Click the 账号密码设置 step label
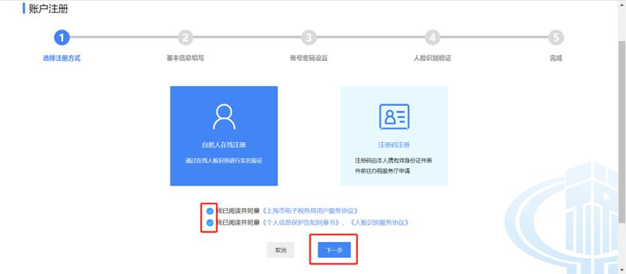The height and width of the screenshot is (274, 626). point(309,58)
